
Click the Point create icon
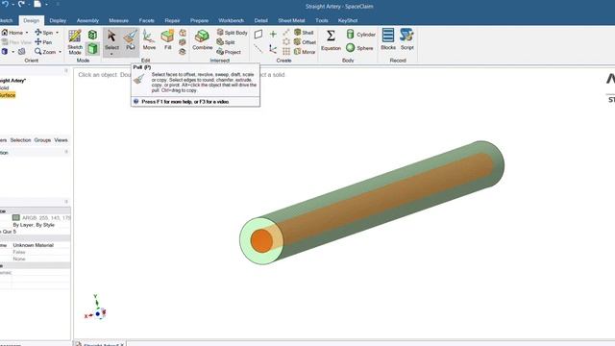click(x=273, y=35)
